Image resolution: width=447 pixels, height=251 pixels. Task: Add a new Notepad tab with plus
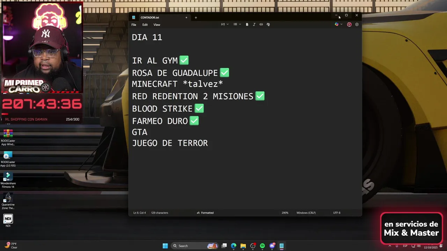point(196,17)
